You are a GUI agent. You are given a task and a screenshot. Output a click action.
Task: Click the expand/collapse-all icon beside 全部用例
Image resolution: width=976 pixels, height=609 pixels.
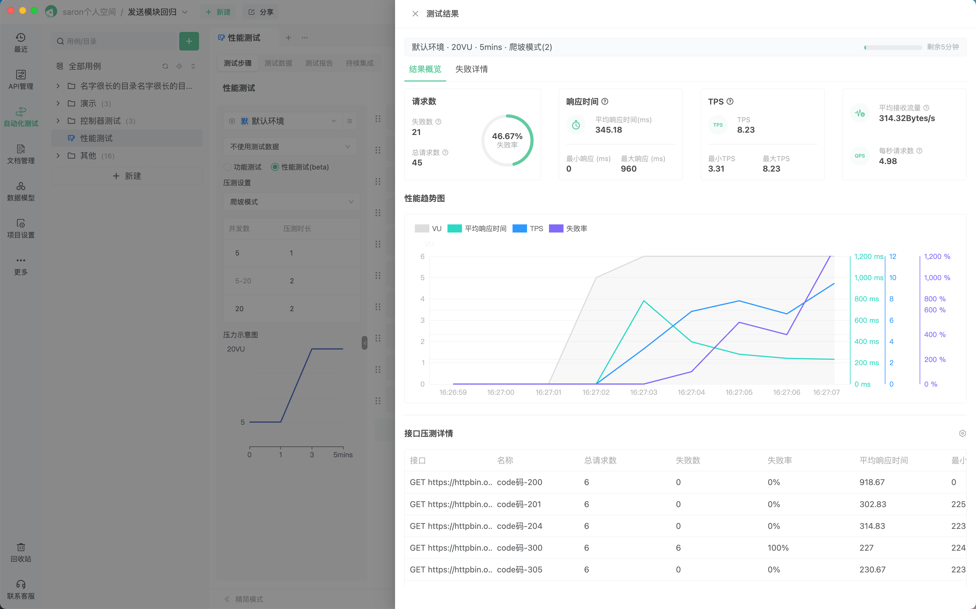pos(193,66)
